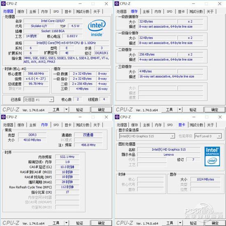Click CPU-Z app icon in top-left window title
Image resolution: width=226 pixels, height=226 pixels.
3,4
